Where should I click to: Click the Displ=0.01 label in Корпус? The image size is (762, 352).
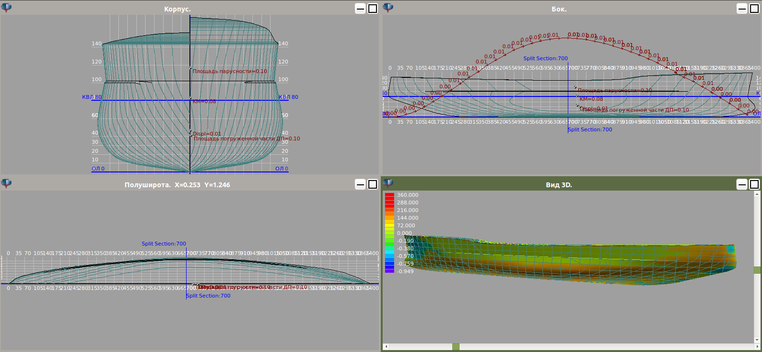point(207,134)
